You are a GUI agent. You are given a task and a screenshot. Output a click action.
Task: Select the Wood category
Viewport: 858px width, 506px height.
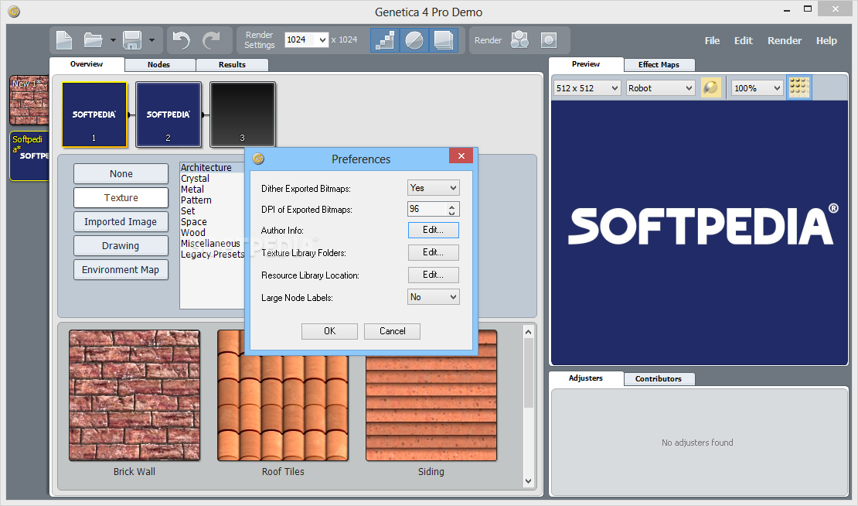pos(193,233)
